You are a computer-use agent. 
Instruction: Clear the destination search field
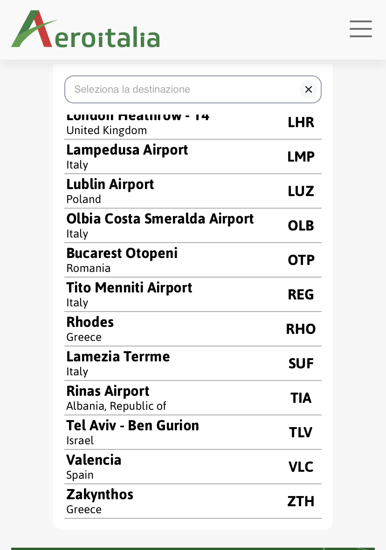[308, 89]
